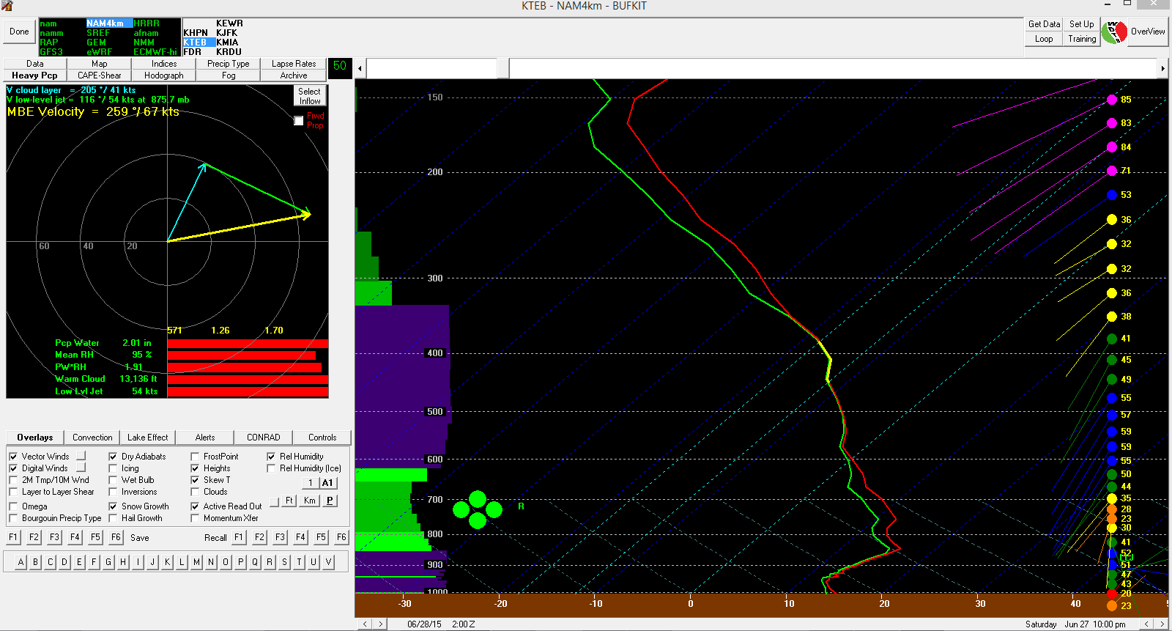The height and width of the screenshot is (631, 1172).
Task: Switch to the Data tab
Action: point(35,64)
